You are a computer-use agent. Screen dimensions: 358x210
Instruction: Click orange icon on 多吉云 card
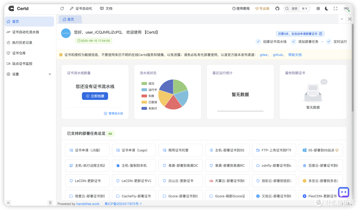(304, 181)
